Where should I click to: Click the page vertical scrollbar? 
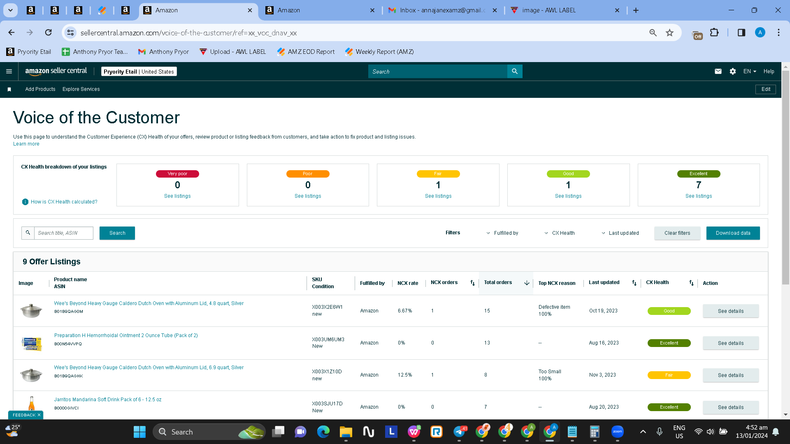[x=785, y=177]
